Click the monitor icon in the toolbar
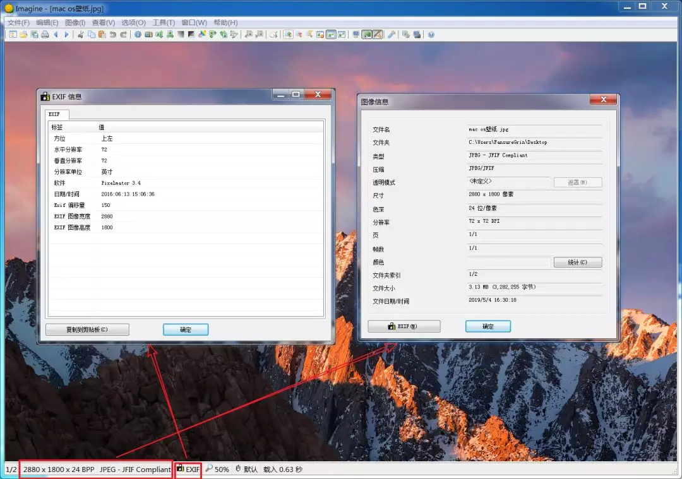The height and width of the screenshot is (479, 682). coord(356,35)
